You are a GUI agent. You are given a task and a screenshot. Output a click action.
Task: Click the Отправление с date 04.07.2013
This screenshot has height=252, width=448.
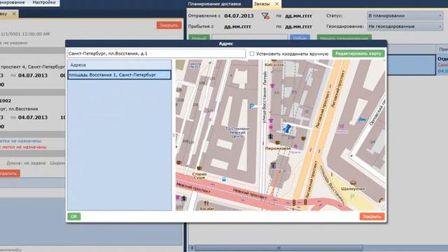click(239, 16)
